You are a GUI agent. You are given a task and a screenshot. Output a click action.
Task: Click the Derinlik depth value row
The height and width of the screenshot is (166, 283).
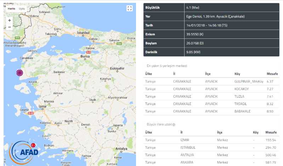[x=211, y=52]
